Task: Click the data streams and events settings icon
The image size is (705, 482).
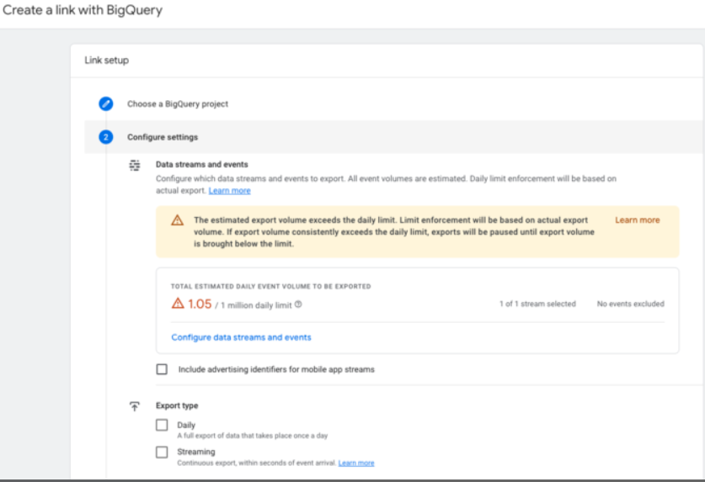Action: (135, 166)
